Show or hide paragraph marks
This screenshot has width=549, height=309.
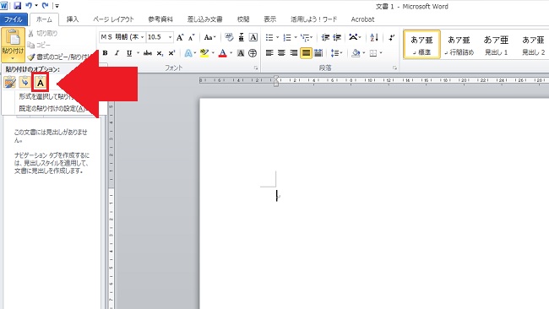(x=391, y=37)
